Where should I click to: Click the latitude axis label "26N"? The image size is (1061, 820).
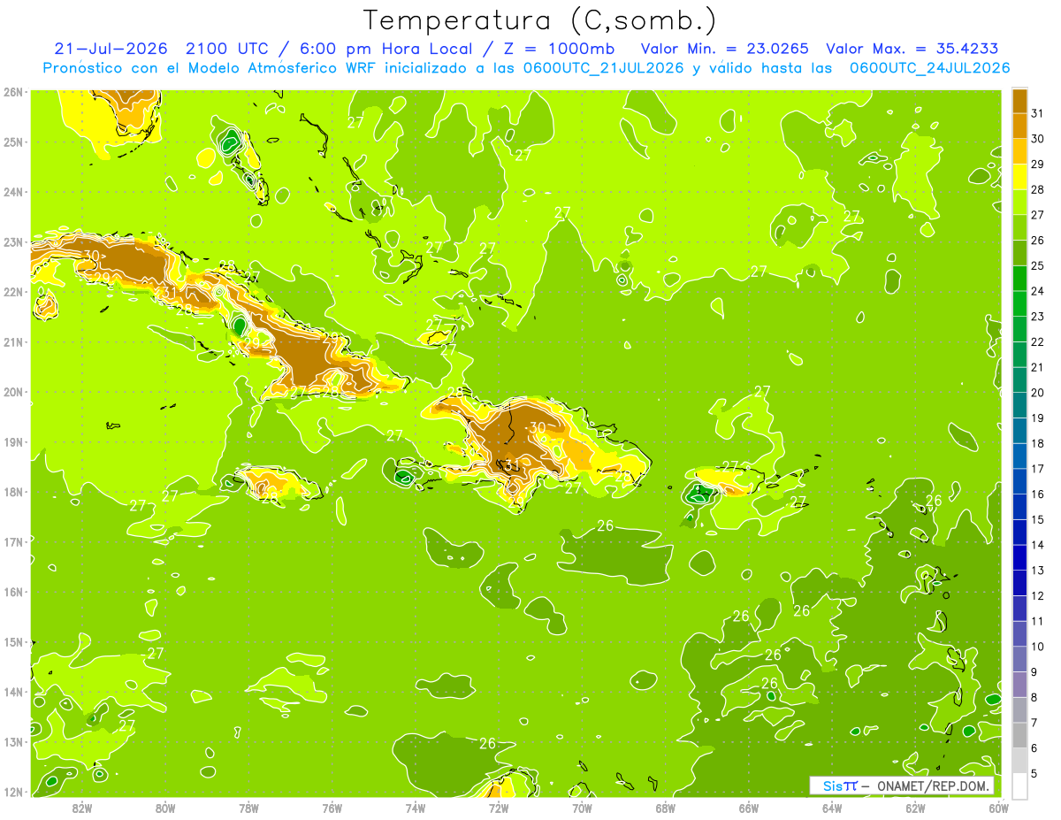coord(13,92)
